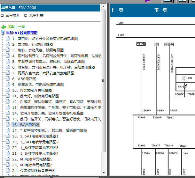Click page icon beside 24、仪表板保险丝盒布置图
The width and height of the screenshot is (195, 178).
(x=8, y=171)
